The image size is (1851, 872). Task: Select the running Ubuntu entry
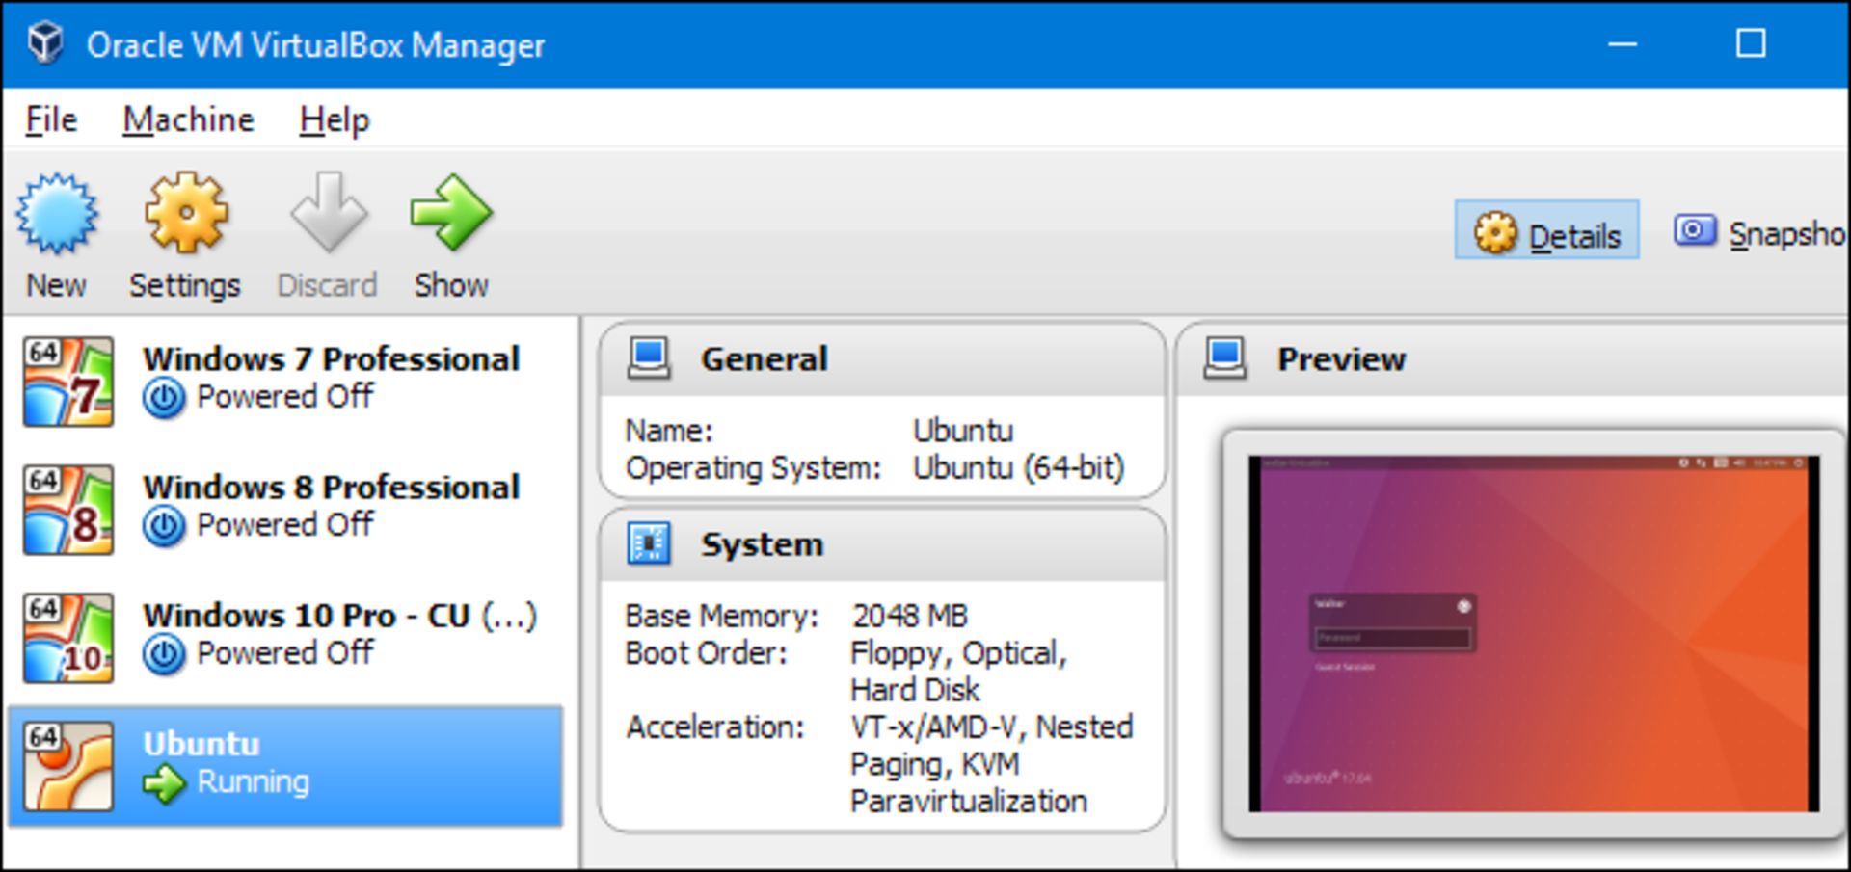(286, 766)
